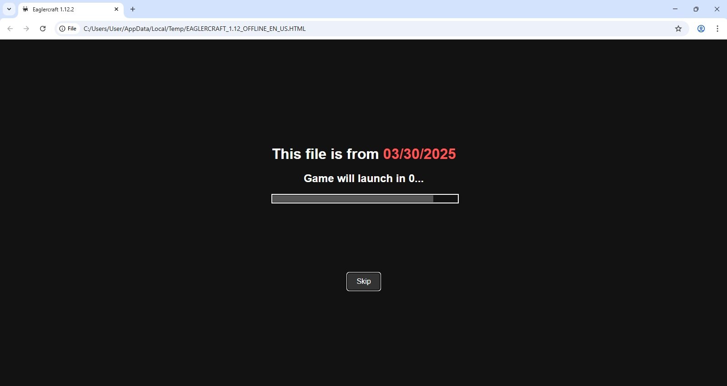Bookmark this page with star icon

click(678, 29)
